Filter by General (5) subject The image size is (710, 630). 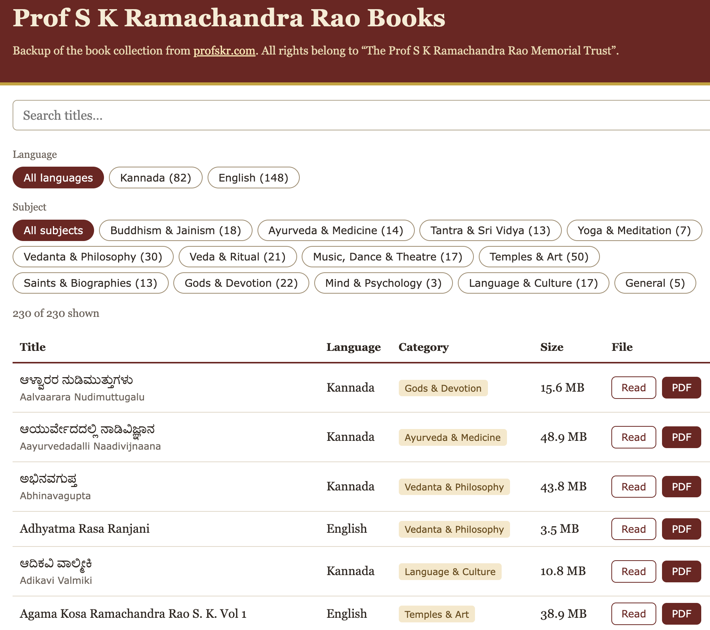(x=655, y=283)
